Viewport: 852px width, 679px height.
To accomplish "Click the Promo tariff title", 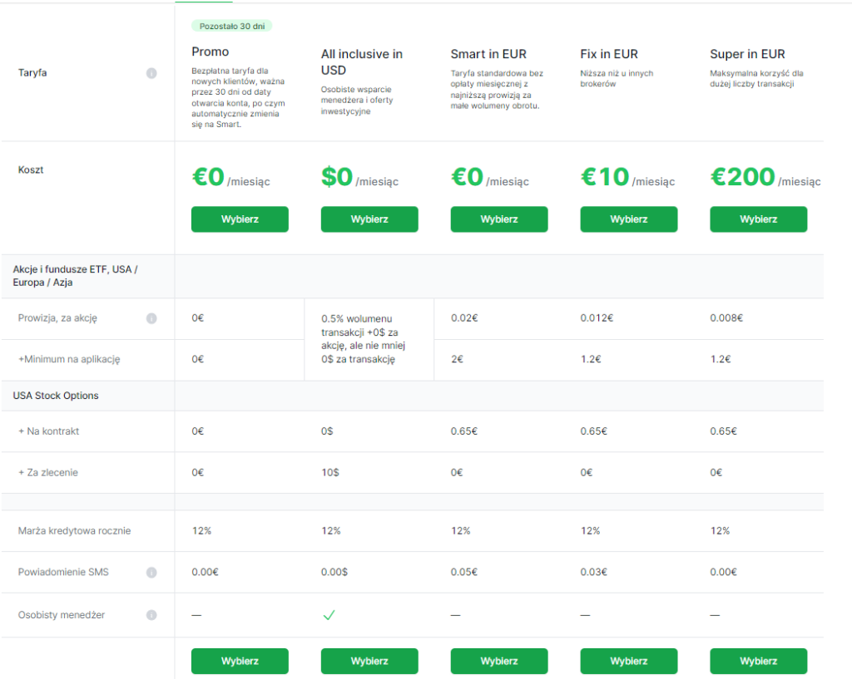I will coord(211,52).
